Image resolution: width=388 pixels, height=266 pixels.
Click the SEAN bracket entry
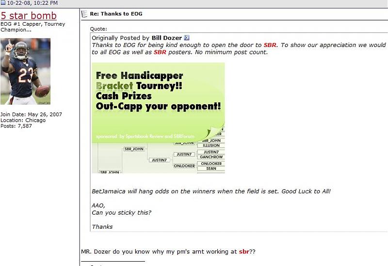211,169
